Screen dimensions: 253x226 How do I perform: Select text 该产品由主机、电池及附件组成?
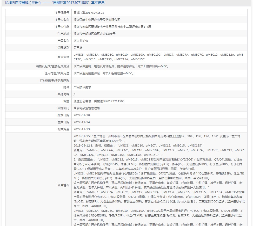point(94,66)
